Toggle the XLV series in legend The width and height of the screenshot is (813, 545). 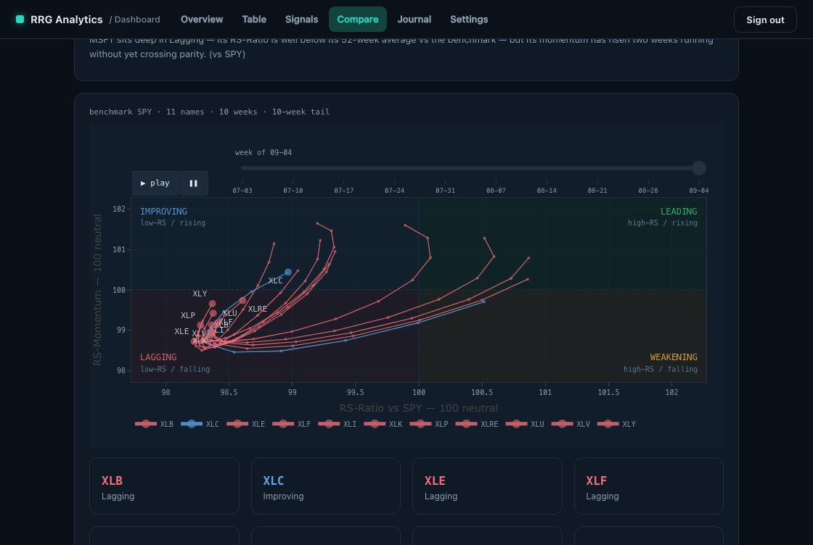point(571,424)
